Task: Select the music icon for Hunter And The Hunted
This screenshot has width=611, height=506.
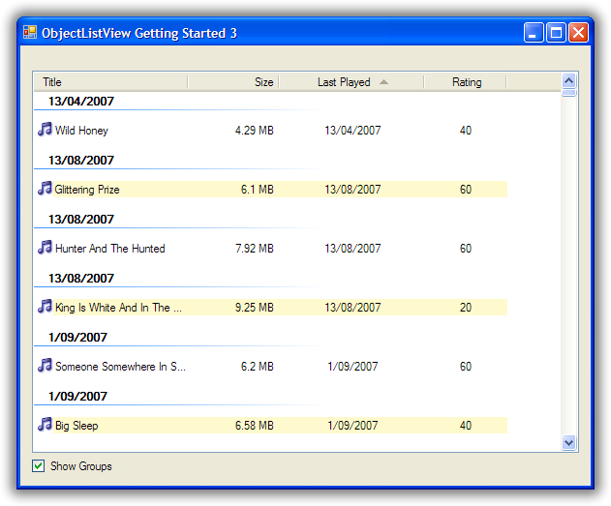Action: (x=45, y=248)
